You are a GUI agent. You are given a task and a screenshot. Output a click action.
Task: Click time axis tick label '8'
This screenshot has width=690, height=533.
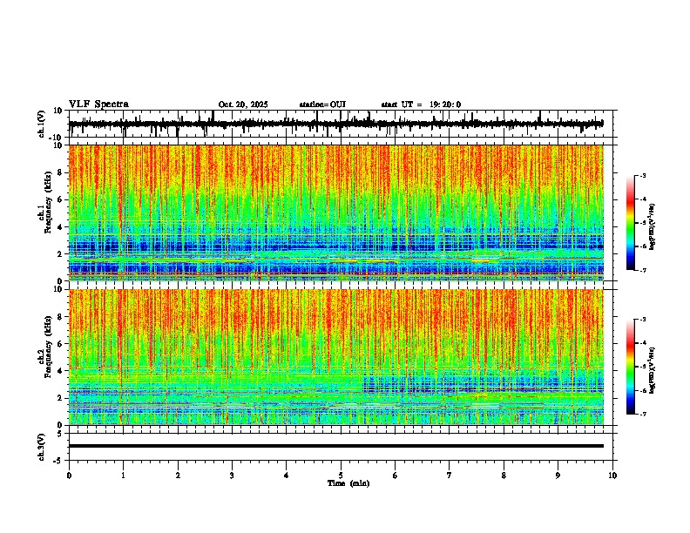pos(504,476)
